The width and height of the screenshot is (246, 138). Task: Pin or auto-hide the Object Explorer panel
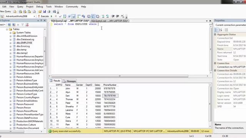click(41, 20)
